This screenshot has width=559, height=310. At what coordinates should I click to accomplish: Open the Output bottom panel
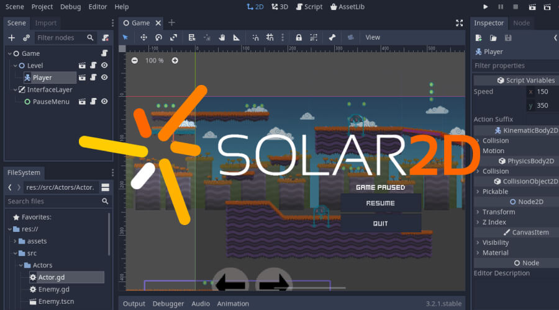point(134,304)
